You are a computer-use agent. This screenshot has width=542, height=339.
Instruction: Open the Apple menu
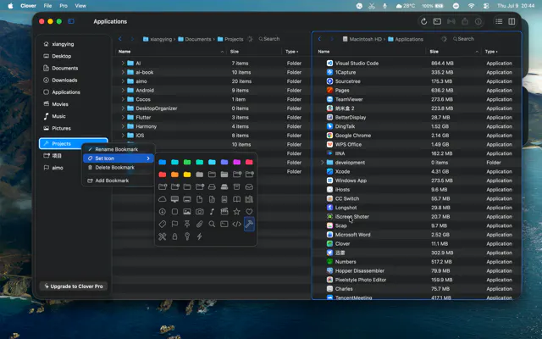click(10, 6)
